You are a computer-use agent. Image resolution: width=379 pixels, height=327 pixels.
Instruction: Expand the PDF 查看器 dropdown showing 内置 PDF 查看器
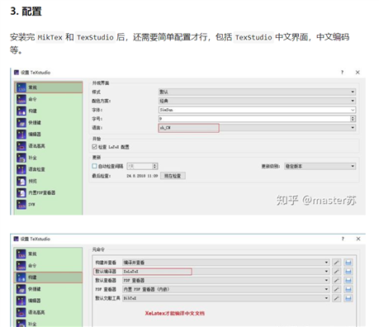tap(225, 290)
